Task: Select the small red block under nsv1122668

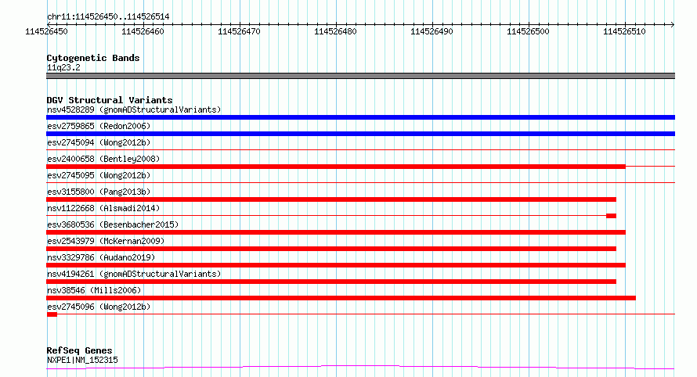Action: [x=611, y=216]
